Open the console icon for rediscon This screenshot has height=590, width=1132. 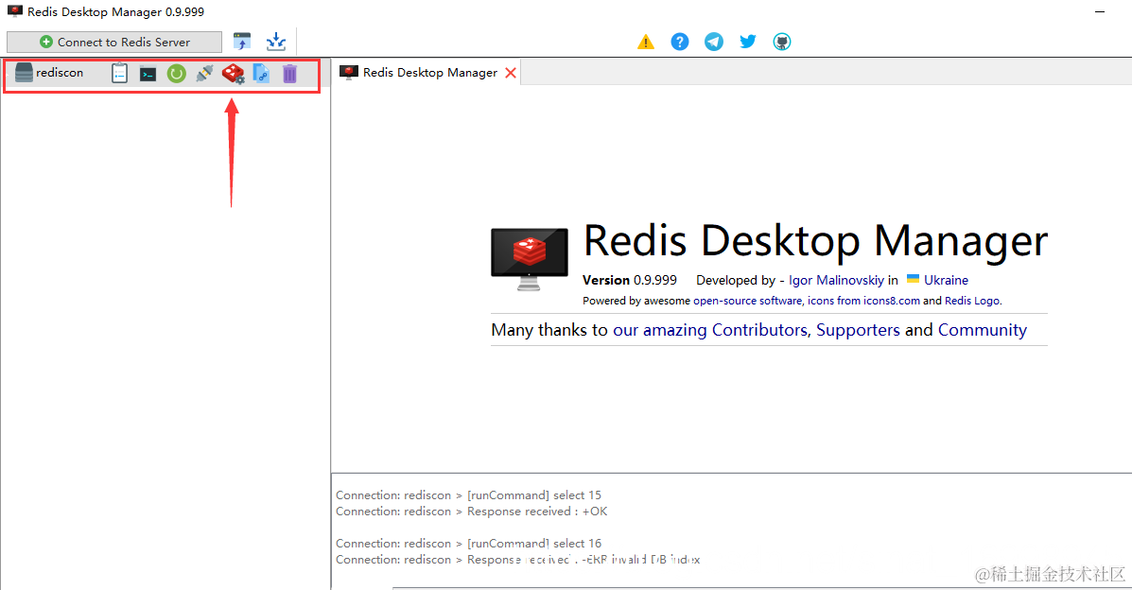point(148,74)
